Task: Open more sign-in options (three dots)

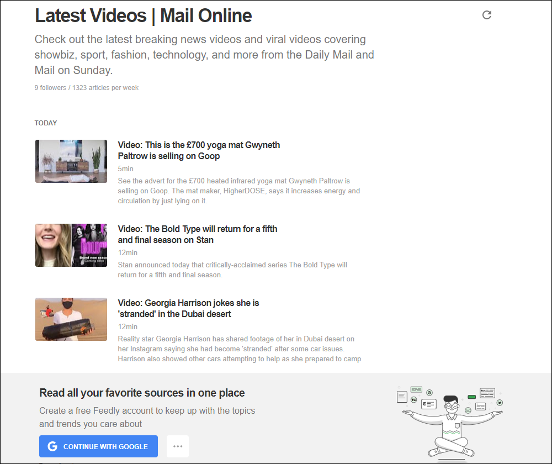Action: [x=178, y=446]
